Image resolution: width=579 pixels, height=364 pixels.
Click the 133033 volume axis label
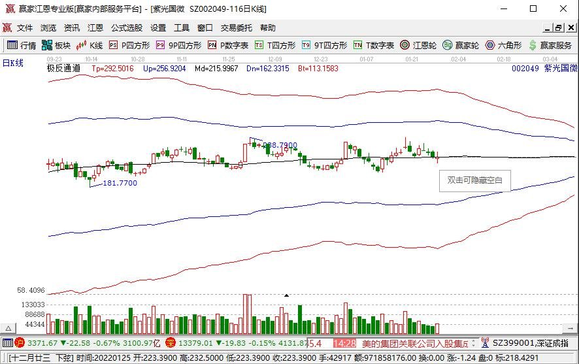coord(33,305)
